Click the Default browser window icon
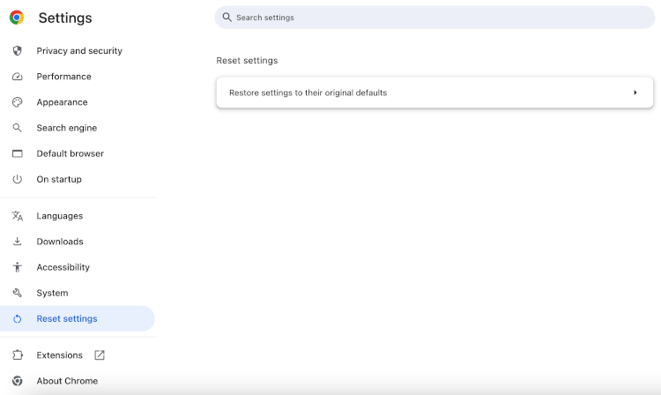The width and height of the screenshot is (661, 395). coord(18,153)
